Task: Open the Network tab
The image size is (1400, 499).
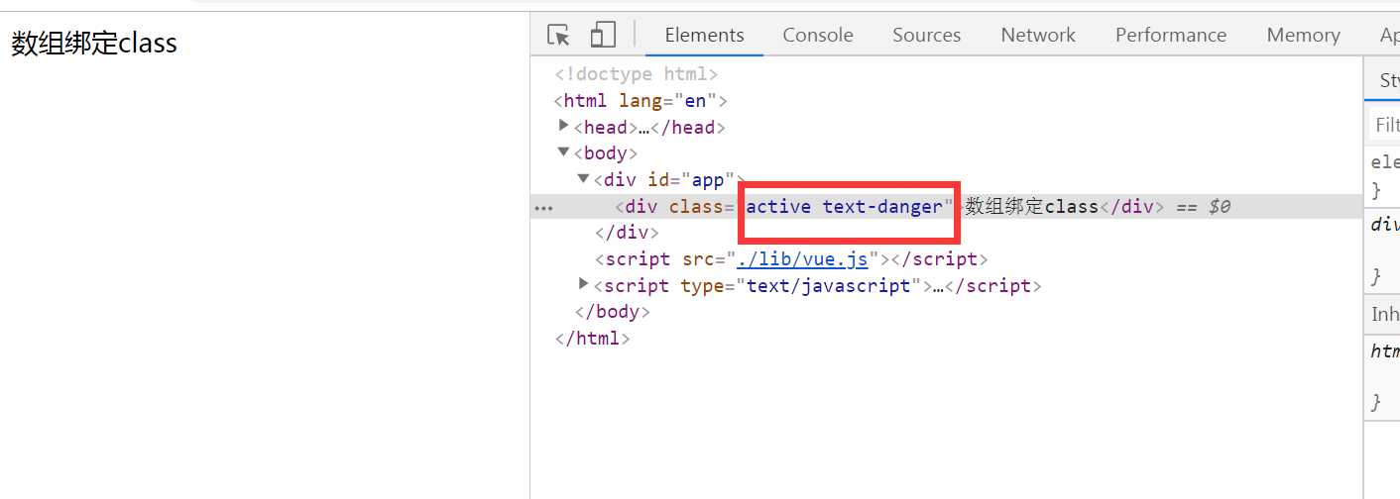Action: point(1038,35)
